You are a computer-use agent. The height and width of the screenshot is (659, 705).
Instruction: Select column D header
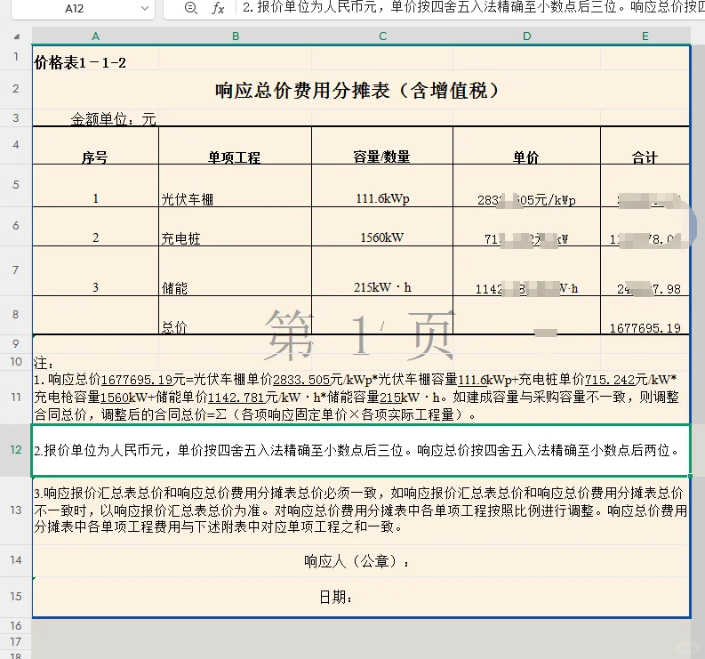[x=526, y=36]
